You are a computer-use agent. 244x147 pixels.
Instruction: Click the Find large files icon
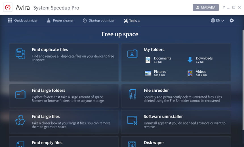tap(20, 120)
